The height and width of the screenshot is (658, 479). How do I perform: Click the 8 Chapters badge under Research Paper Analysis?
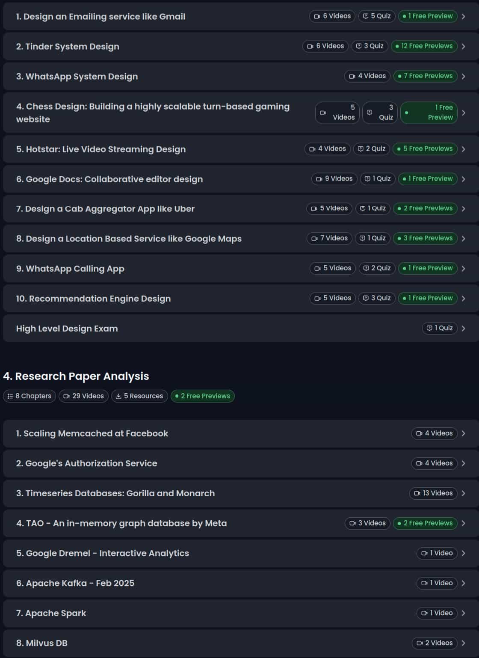(30, 396)
